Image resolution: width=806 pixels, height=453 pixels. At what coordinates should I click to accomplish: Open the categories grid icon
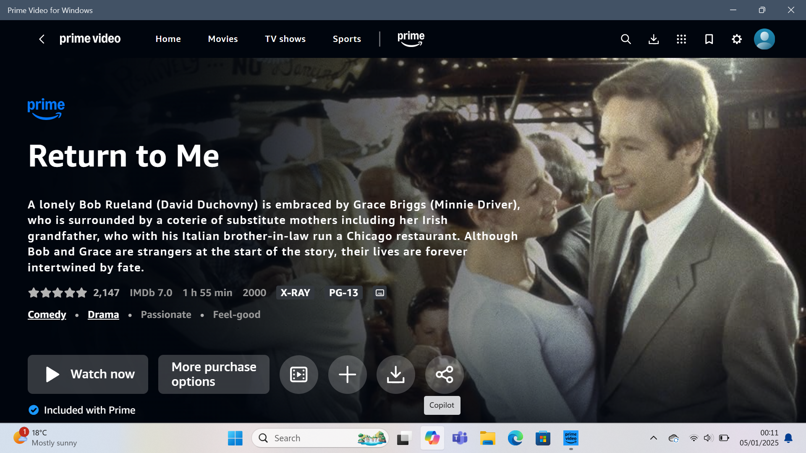pyautogui.click(x=681, y=39)
